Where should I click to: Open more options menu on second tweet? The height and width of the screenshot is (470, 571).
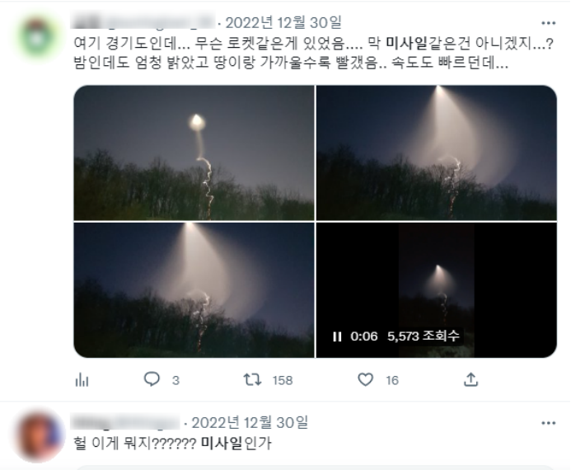click(x=549, y=423)
